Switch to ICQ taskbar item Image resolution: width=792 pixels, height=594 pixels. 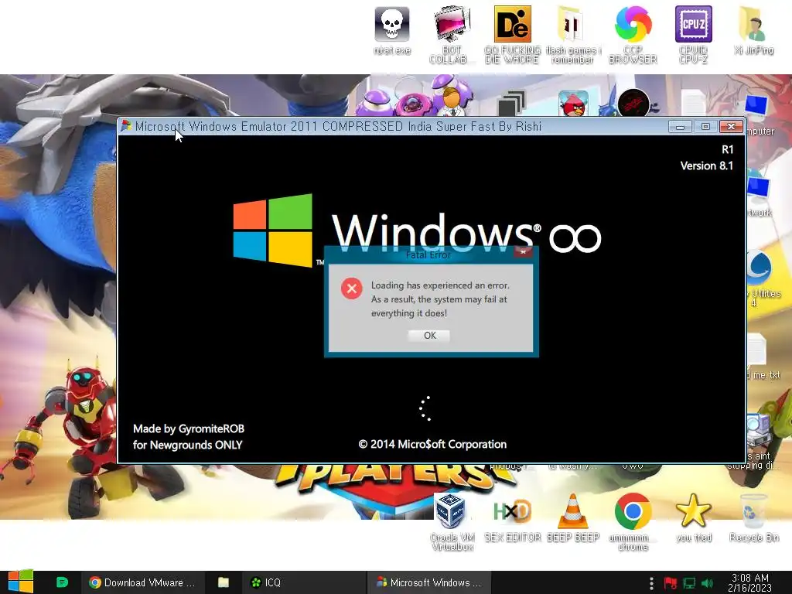[303, 582]
